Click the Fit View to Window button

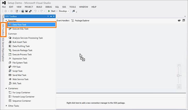(179, 87)
